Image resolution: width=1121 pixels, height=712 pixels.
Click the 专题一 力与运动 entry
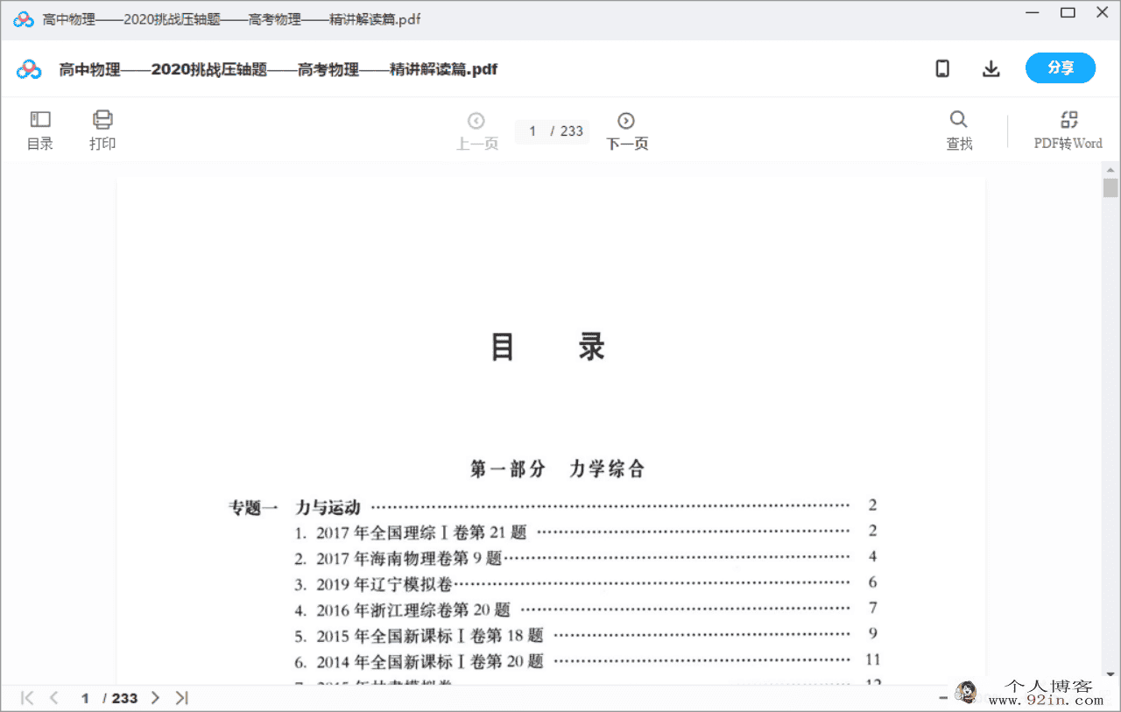(294, 507)
